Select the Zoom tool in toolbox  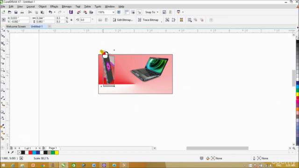click(3, 50)
